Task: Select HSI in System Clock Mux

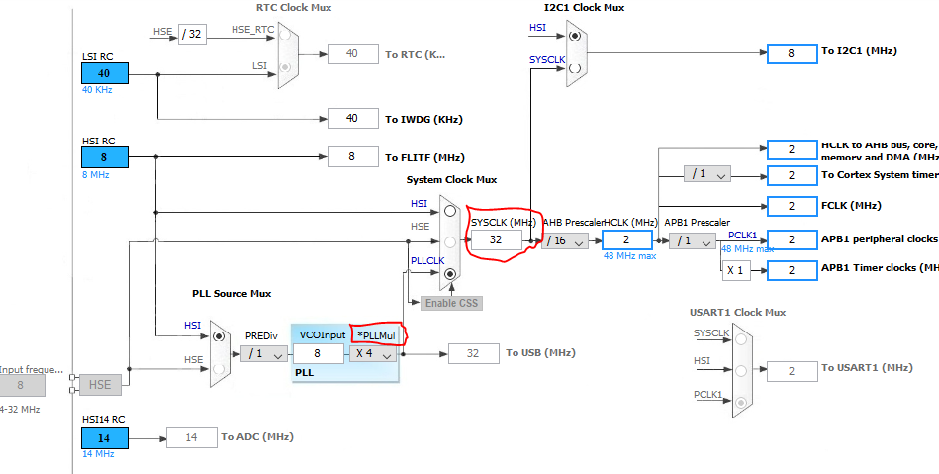Action: pos(449,210)
